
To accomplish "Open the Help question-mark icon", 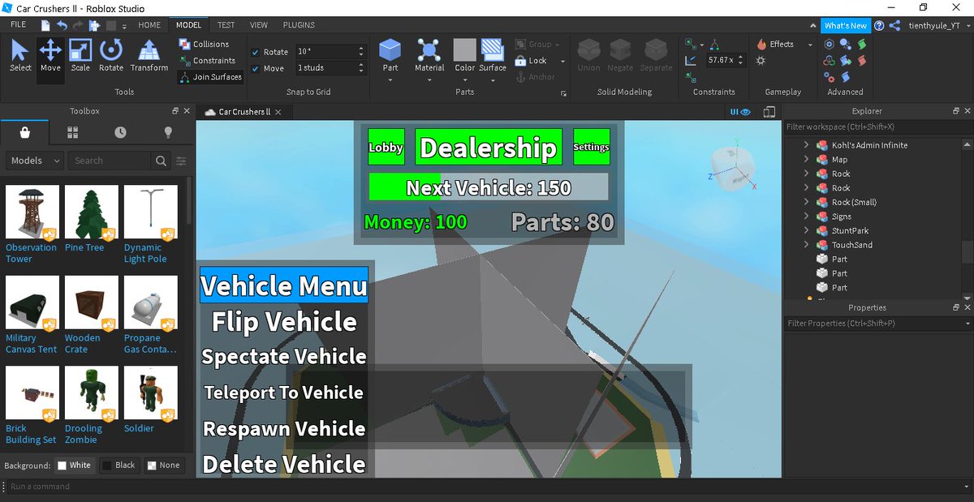I will click(x=879, y=25).
